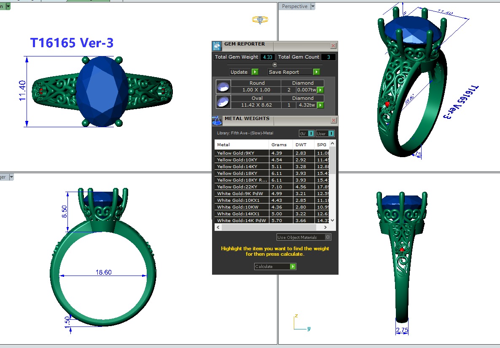Select the Yellow Gold:22KY row

tap(272, 187)
